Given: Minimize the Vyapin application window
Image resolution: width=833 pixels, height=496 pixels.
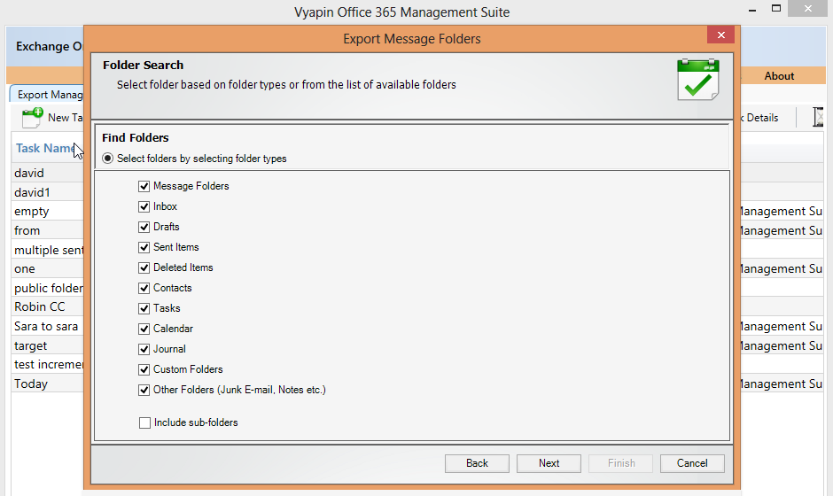Looking at the screenshot, I should coord(752,9).
